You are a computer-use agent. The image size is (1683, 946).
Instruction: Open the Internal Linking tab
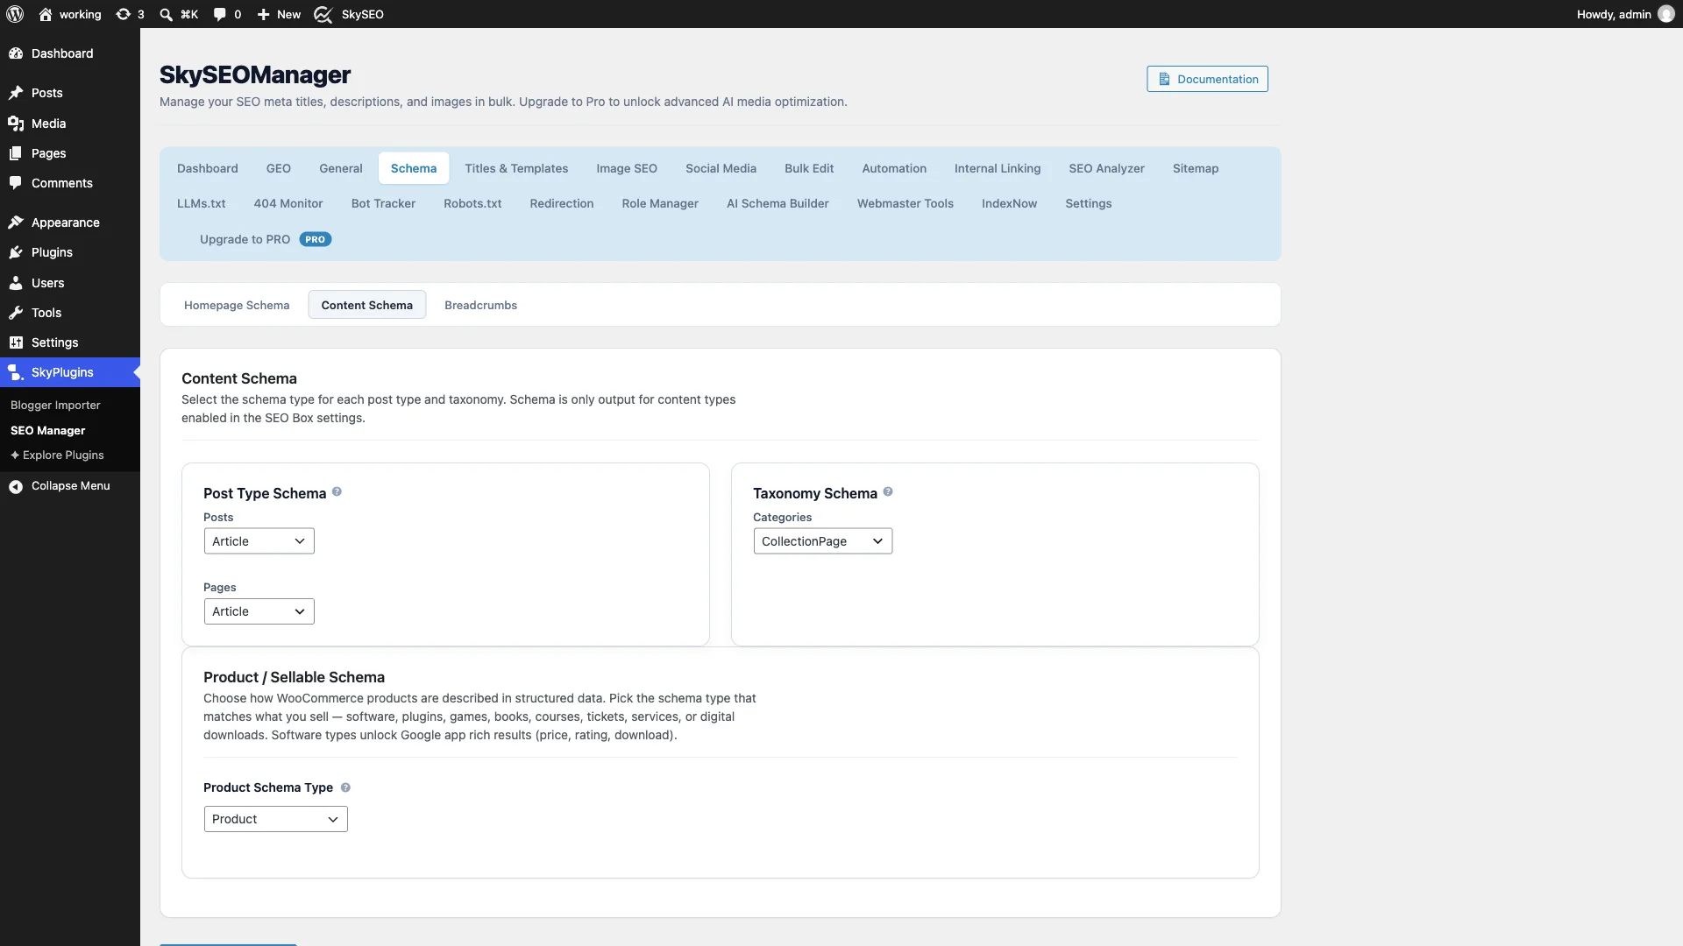pyautogui.click(x=998, y=168)
